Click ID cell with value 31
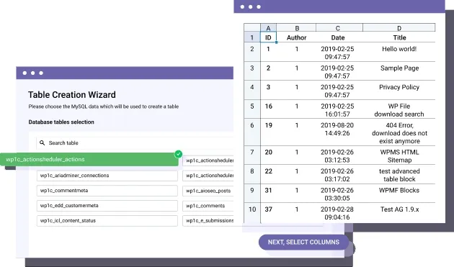The height and width of the screenshot is (267, 454). (268, 194)
